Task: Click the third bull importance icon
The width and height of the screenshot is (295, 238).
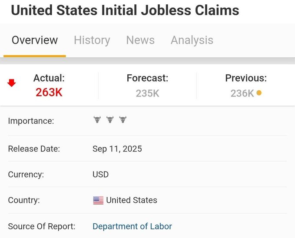Action: [x=123, y=120]
